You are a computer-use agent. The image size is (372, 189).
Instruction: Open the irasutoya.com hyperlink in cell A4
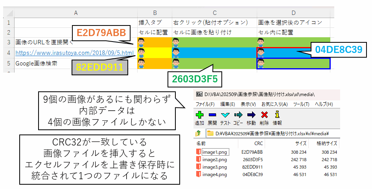(74, 53)
